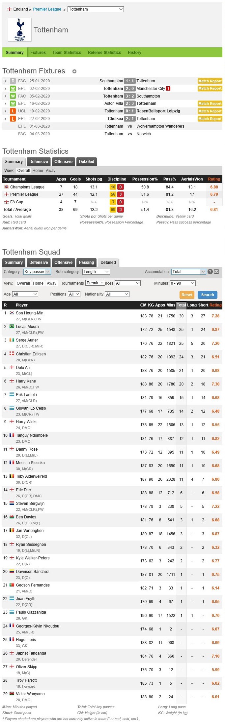This screenshot has height=728, width=225.
Task: Click the arrow icon beside Tottenham Fixtures
Action: pyautogui.click(x=74, y=71)
